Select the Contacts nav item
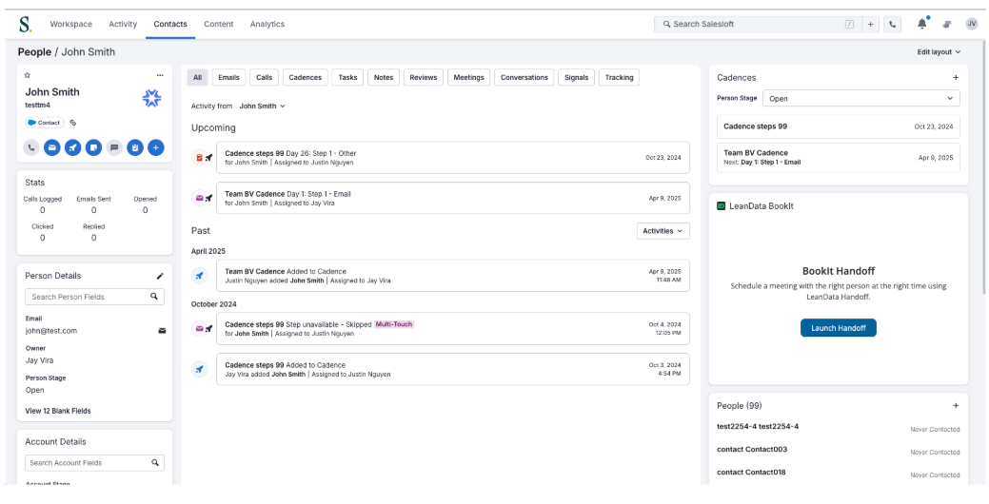989x504 pixels. pyautogui.click(x=170, y=24)
